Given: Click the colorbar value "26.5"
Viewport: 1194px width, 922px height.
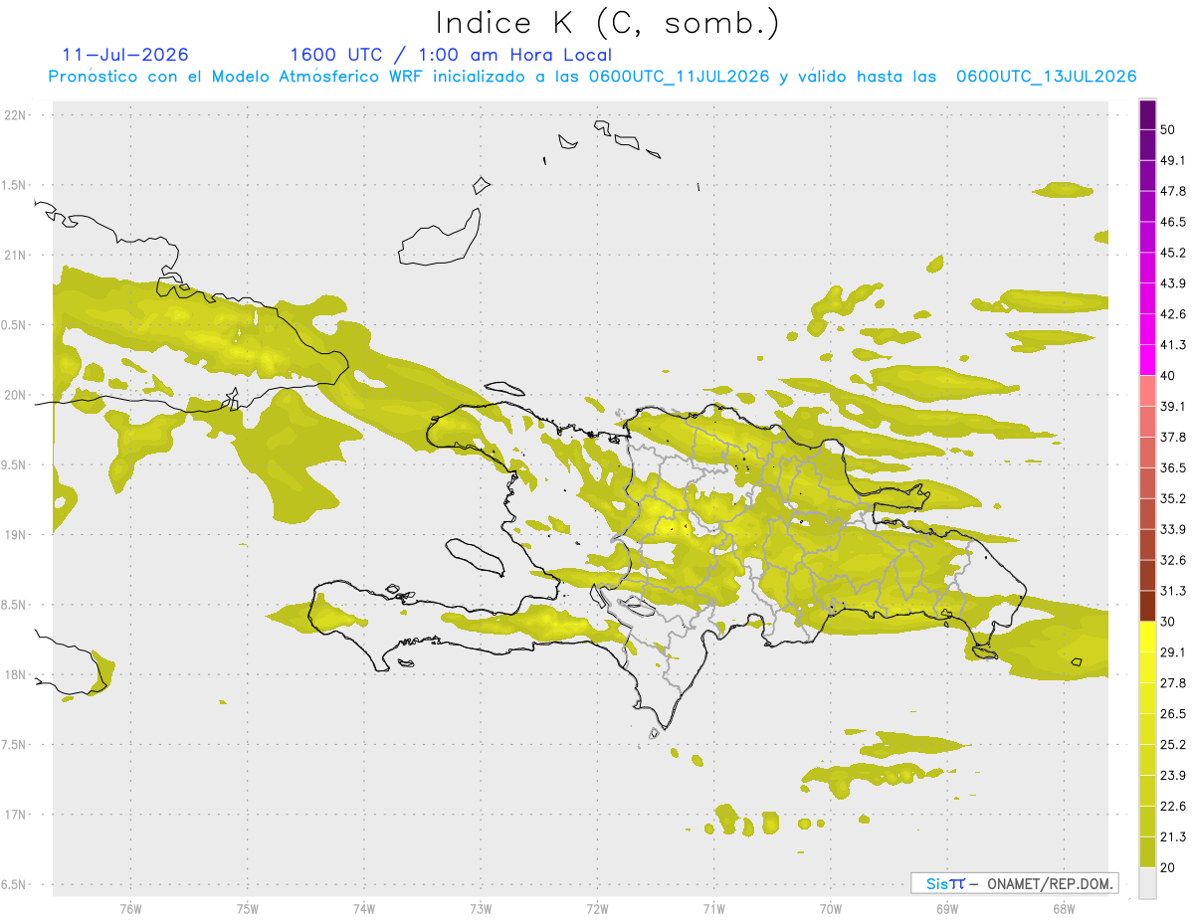Looking at the screenshot, I should pyautogui.click(x=1173, y=714).
